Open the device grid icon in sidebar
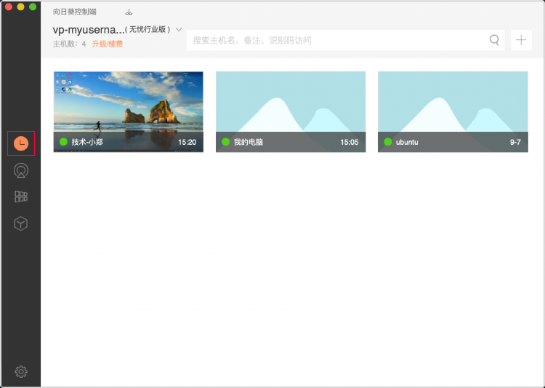This screenshot has width=545, height=388. (x=21, y=197)
